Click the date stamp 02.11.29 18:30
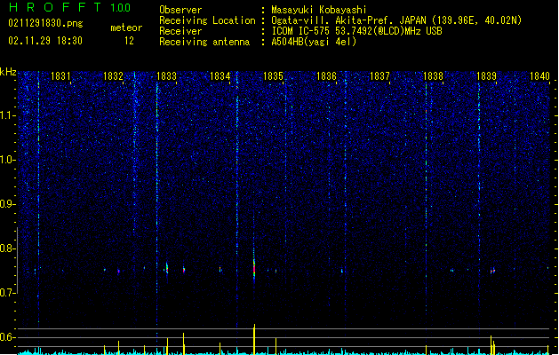559x355 pixels. (x=45, y=41)
